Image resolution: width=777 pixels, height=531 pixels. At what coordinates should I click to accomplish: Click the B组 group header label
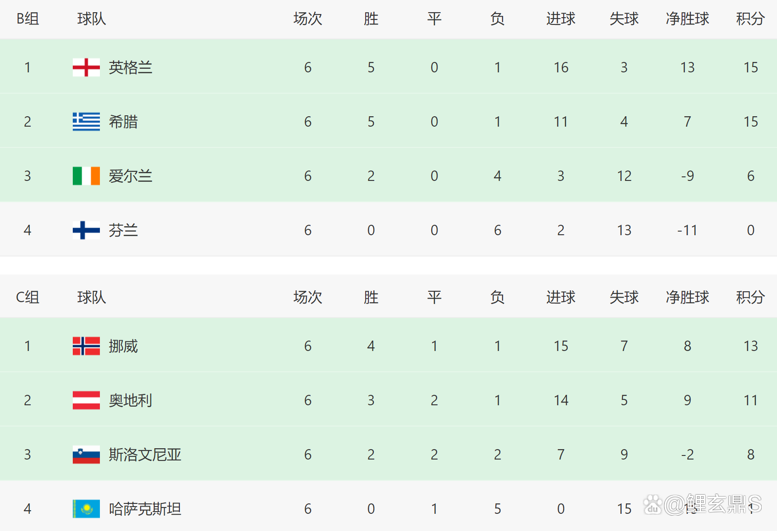28,19
